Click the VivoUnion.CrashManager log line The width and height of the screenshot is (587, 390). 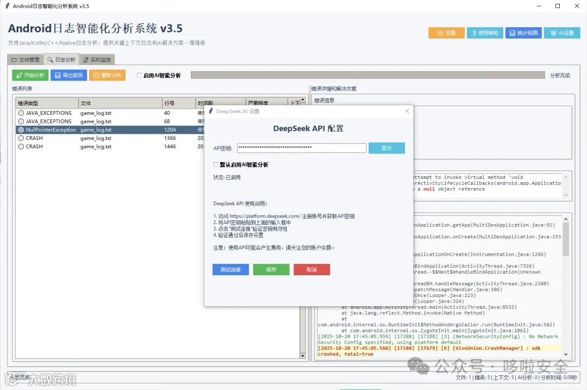(x=439, y=351)
